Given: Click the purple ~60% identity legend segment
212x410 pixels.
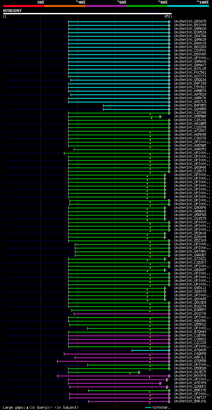Looking at the screenshot, I should point(106,6).
